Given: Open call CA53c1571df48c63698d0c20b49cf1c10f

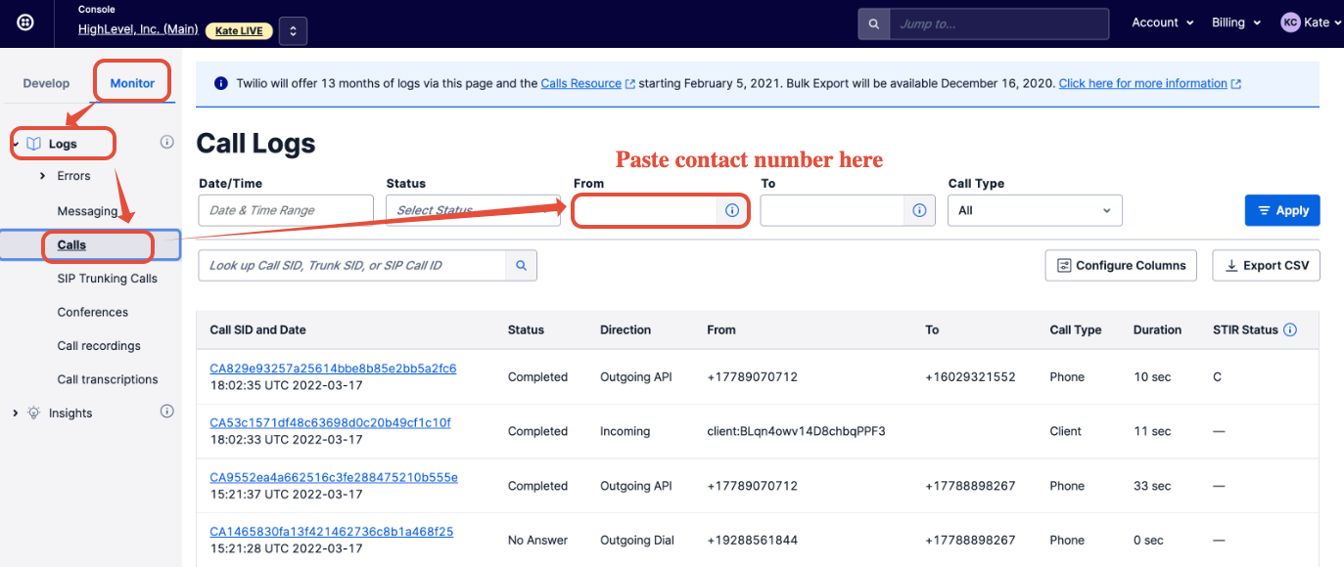Looking at the screenshot, I should tap(330, 423).
